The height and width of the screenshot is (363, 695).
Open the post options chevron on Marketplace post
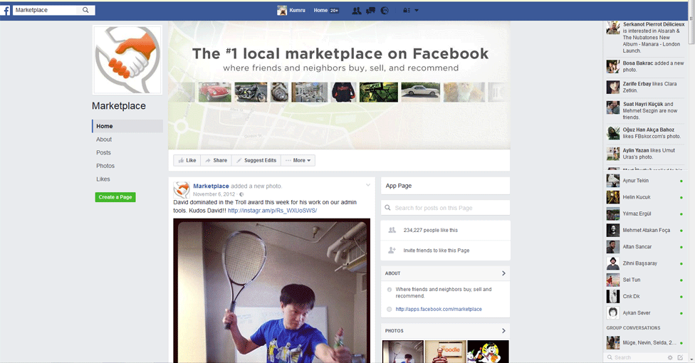pos(368,185)
